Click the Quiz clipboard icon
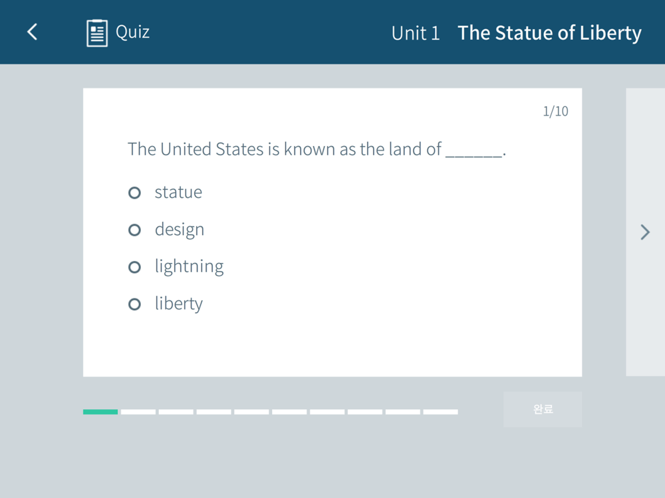This screenshot has width=665, height=498. point(96,33)
